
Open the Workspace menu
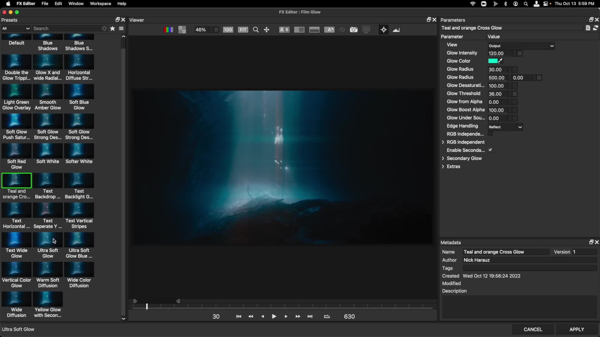pos(100,3)
